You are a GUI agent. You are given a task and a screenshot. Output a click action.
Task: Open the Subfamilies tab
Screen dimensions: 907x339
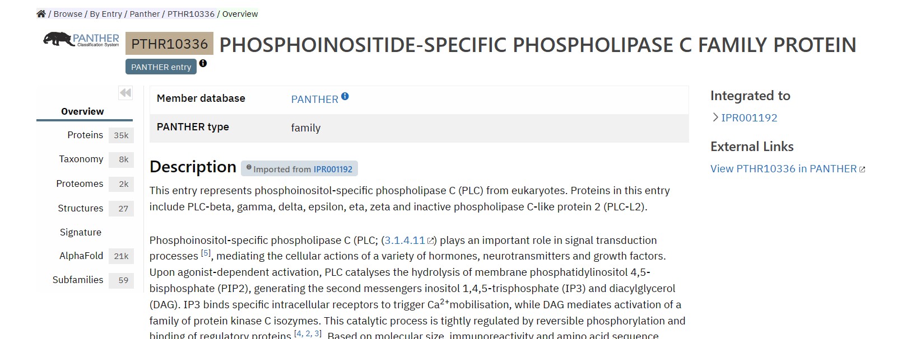click(92, 280)
